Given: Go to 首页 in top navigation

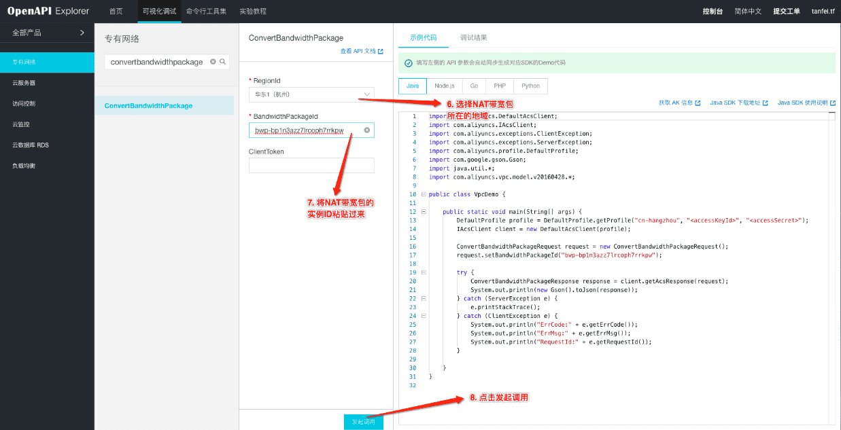Looking at the screenshot, I should click(116, 12).
